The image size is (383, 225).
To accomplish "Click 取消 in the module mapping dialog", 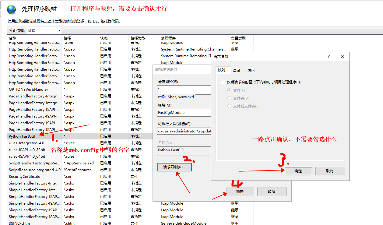I will coord(272,192).
